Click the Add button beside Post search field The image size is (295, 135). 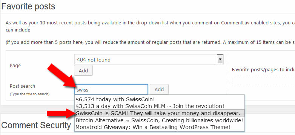click(159, 89)
